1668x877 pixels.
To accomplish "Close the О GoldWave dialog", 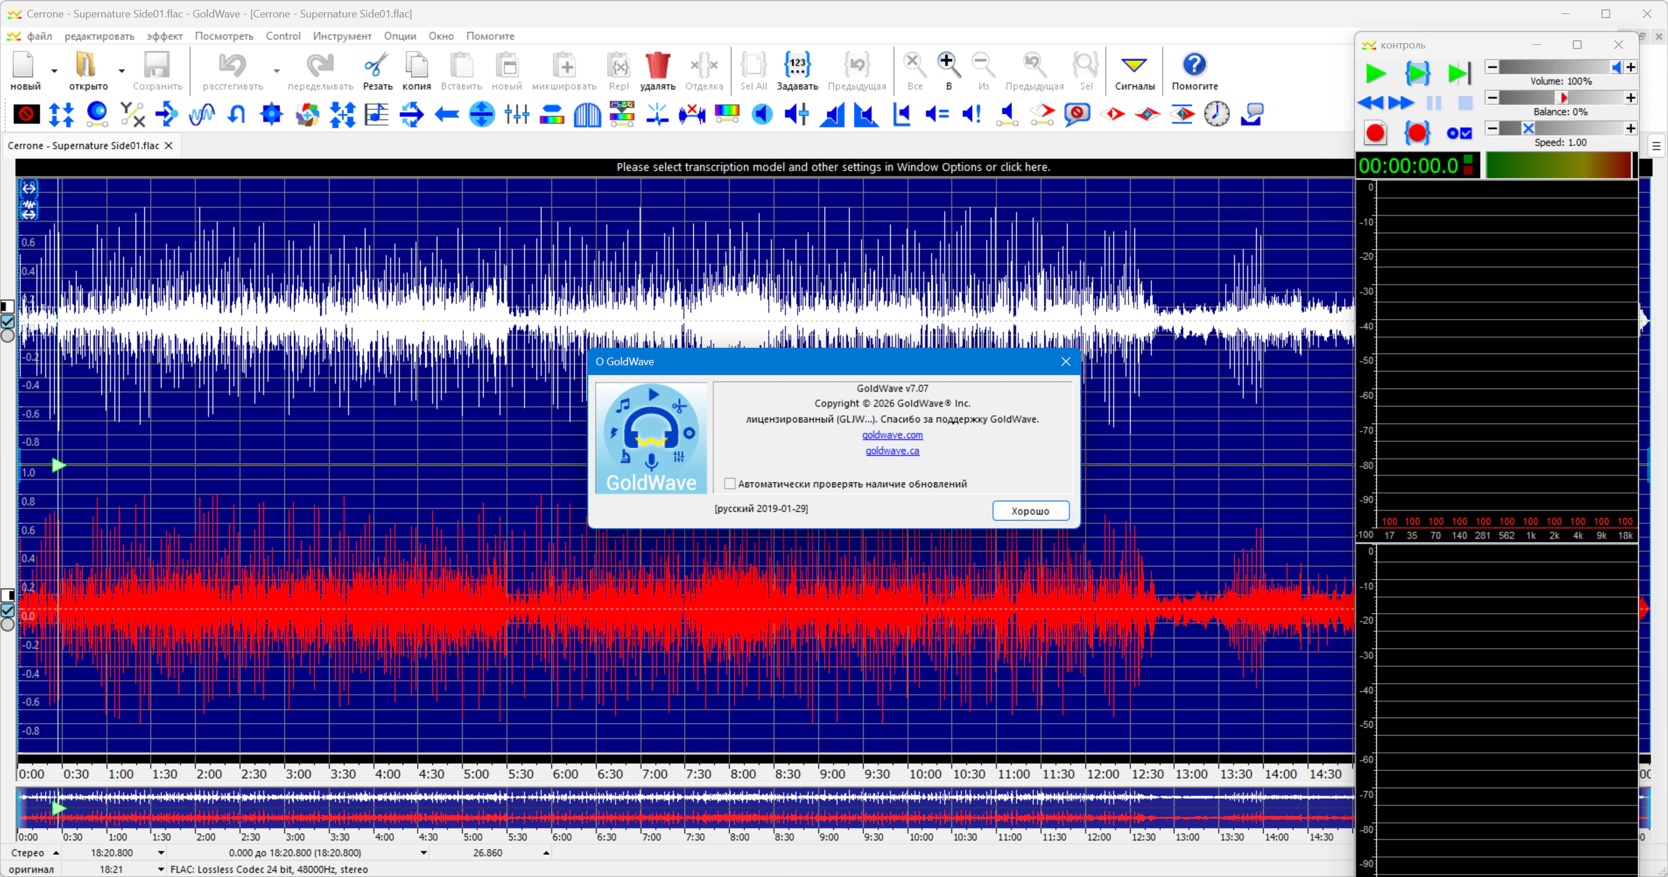I will pos(1066,361).
